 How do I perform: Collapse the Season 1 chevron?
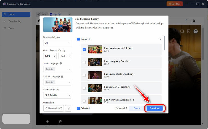tap(160, 39)
